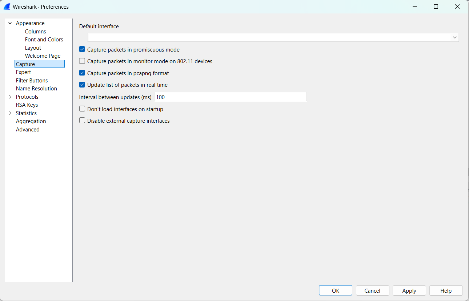Open the Aggregation preferences page

pos(31,121)
